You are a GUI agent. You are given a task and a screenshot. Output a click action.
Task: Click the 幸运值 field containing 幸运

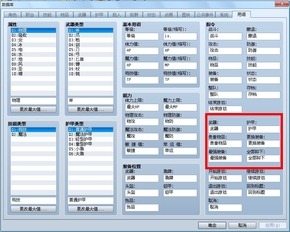[180, 151]
